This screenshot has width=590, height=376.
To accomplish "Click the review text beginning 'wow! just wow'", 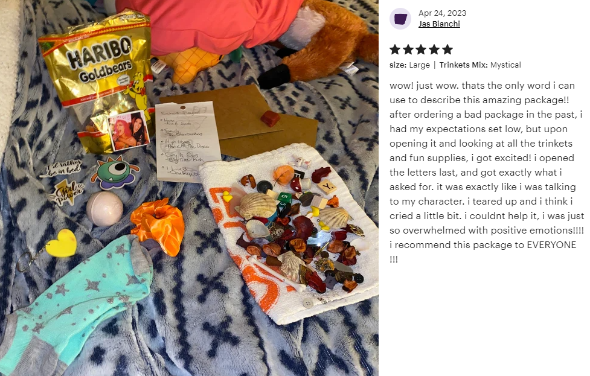I will (487, 172).
